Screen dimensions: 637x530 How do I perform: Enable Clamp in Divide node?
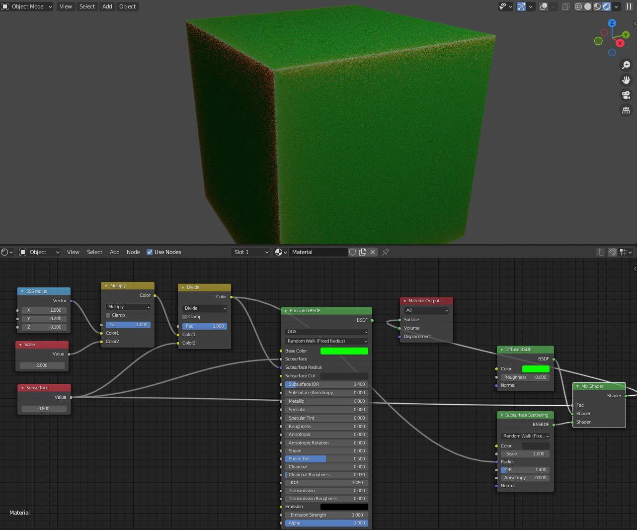185,317
